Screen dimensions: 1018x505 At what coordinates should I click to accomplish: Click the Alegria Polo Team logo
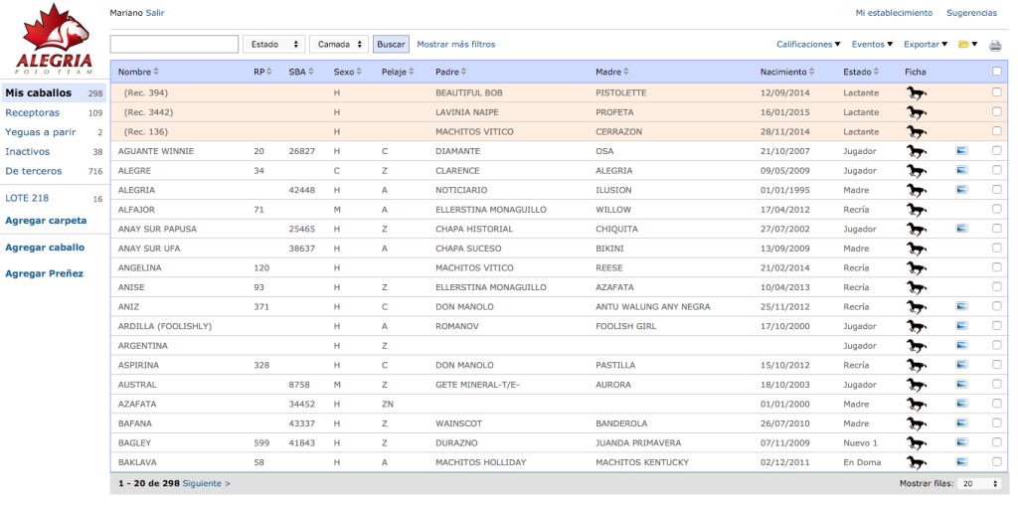coord(54,39)
